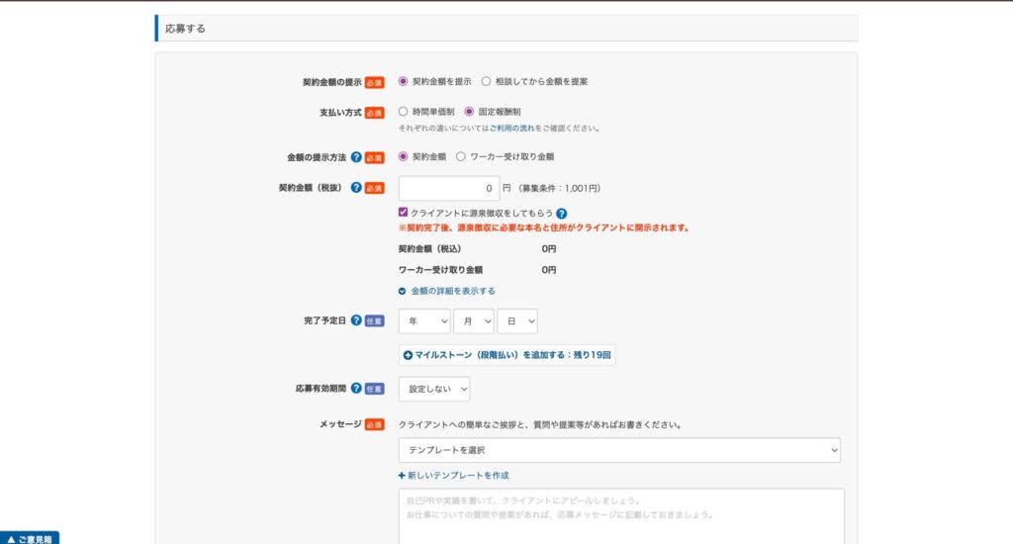Open the 月 month dropdown
The image size is (1013, 544).
473,321
